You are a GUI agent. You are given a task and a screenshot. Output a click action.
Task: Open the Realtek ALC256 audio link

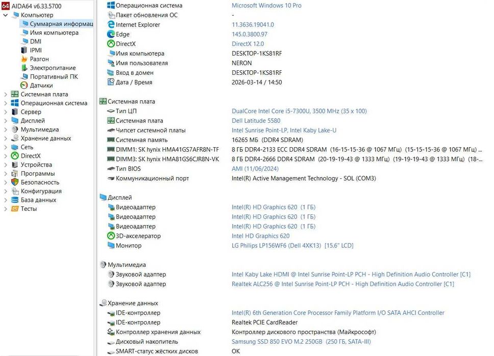click(x=343, y=284)
